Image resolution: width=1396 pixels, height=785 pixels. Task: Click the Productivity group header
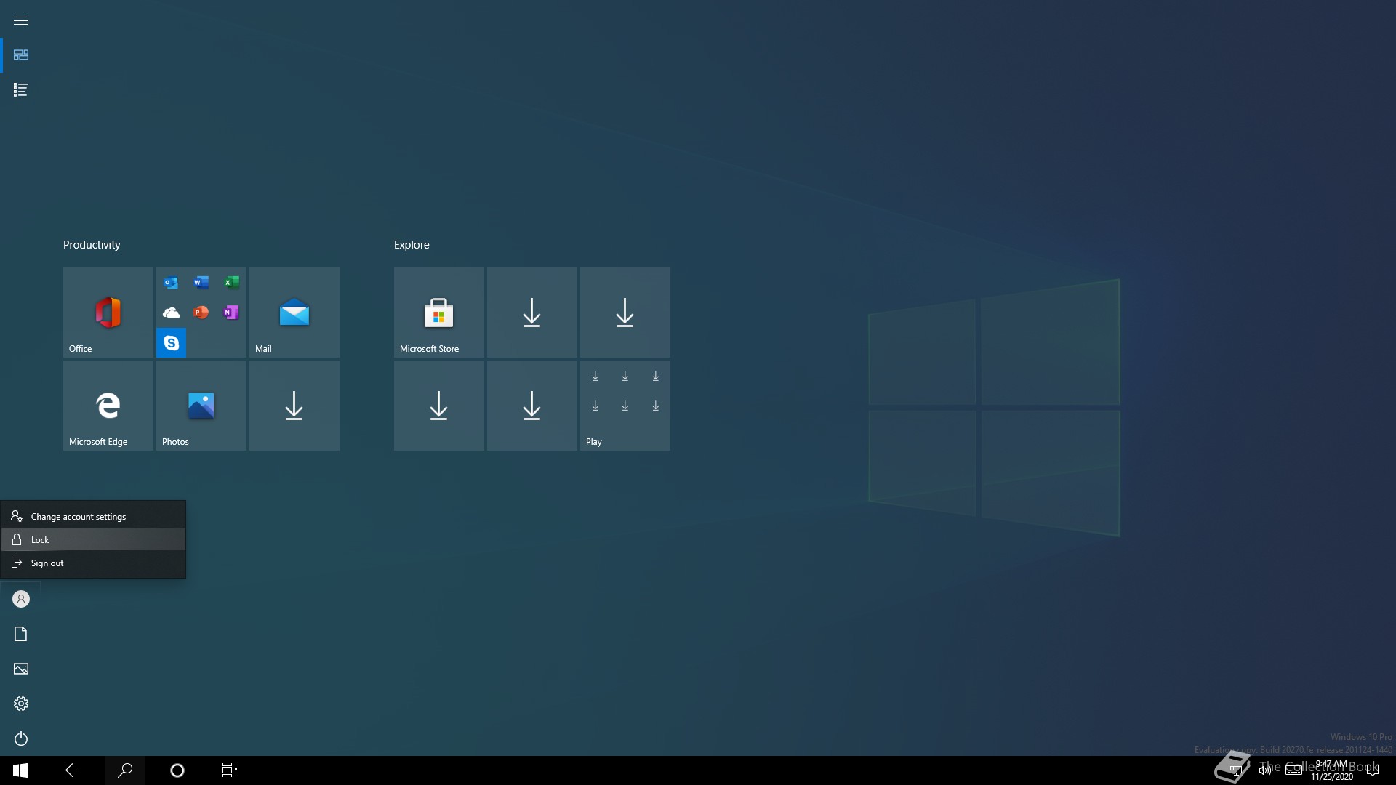pos(92,245)
